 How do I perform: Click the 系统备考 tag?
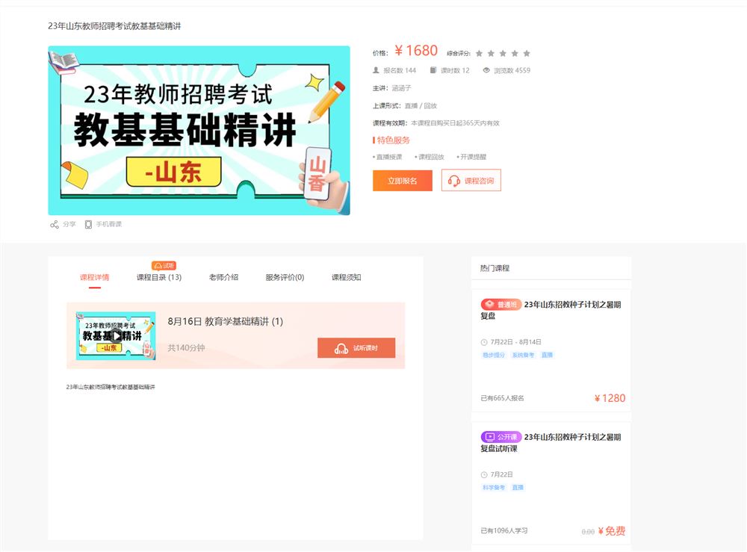tap(523, 355)
